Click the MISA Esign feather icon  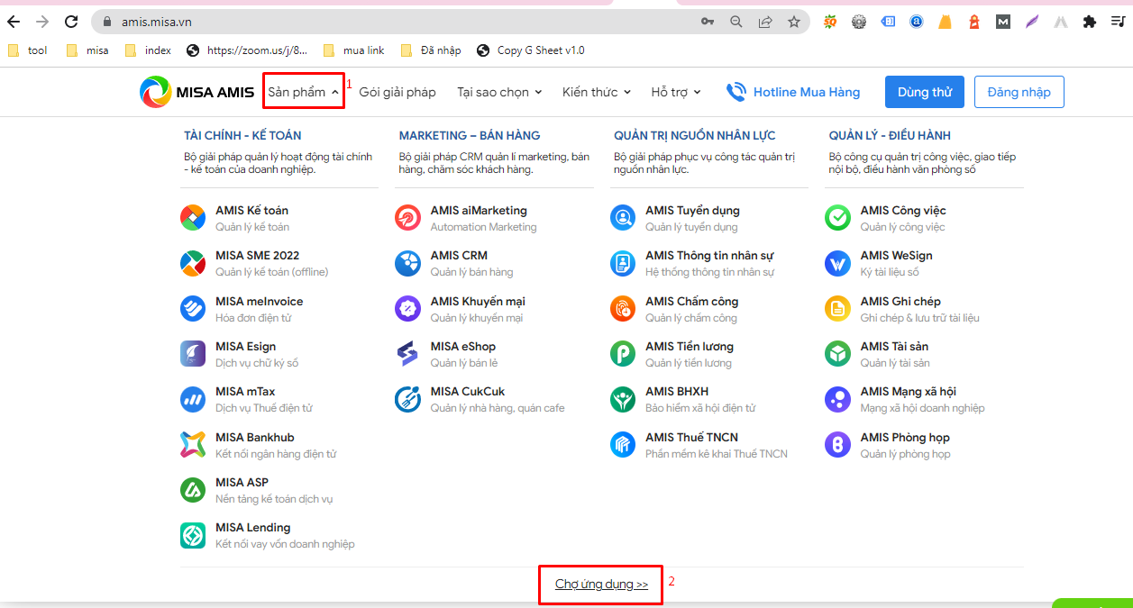coord(193,354)
